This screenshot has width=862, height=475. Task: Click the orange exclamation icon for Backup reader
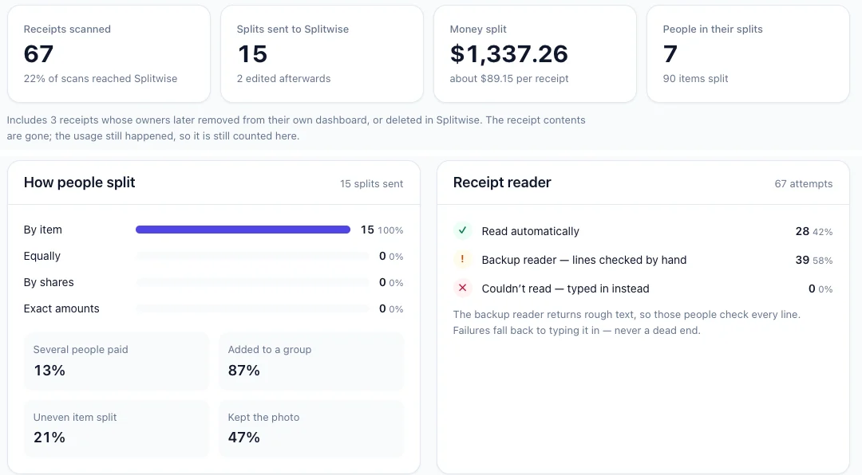pyautogui.click(x=462, y=259)
